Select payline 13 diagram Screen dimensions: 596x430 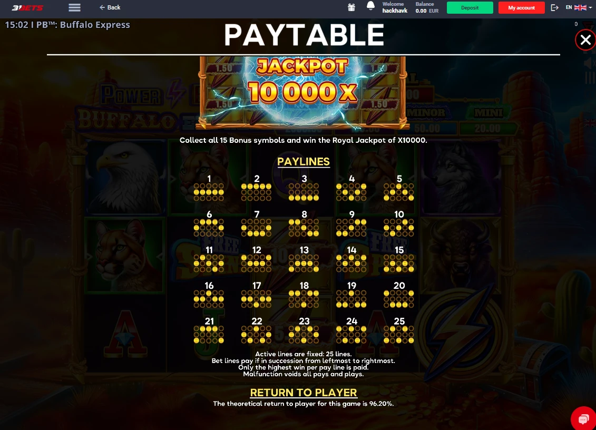coord(304,259)
